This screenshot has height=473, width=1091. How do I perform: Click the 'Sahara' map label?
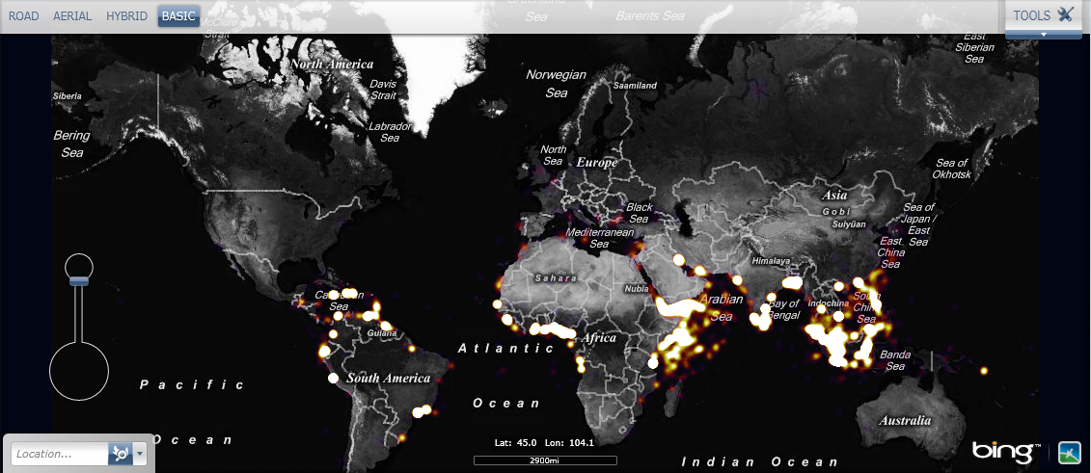556,277
